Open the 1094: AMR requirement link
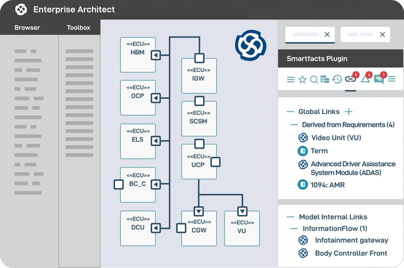 [x=329, y=185]
